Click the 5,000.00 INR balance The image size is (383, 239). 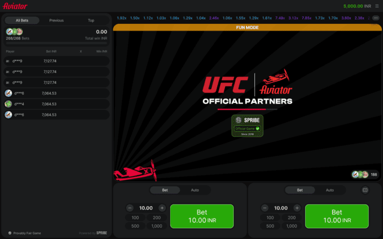tap(357, 6)
